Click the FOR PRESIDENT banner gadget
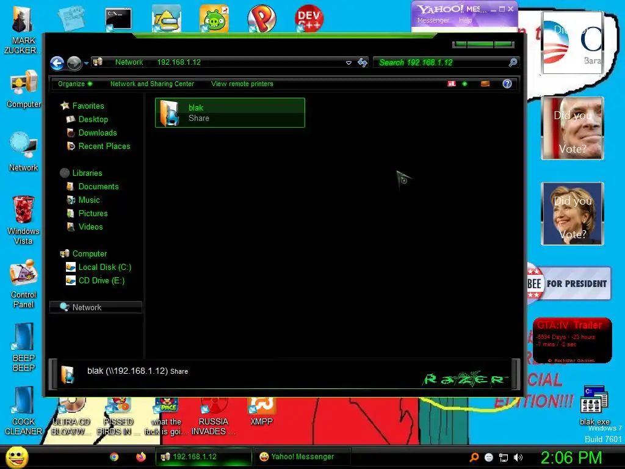The height and width of the screenshot is (469, 625). (x=569, y=283)
